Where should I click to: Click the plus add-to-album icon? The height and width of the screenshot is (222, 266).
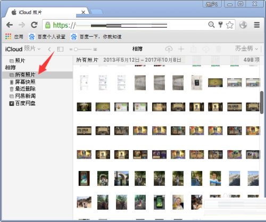(x=181, y=49)
